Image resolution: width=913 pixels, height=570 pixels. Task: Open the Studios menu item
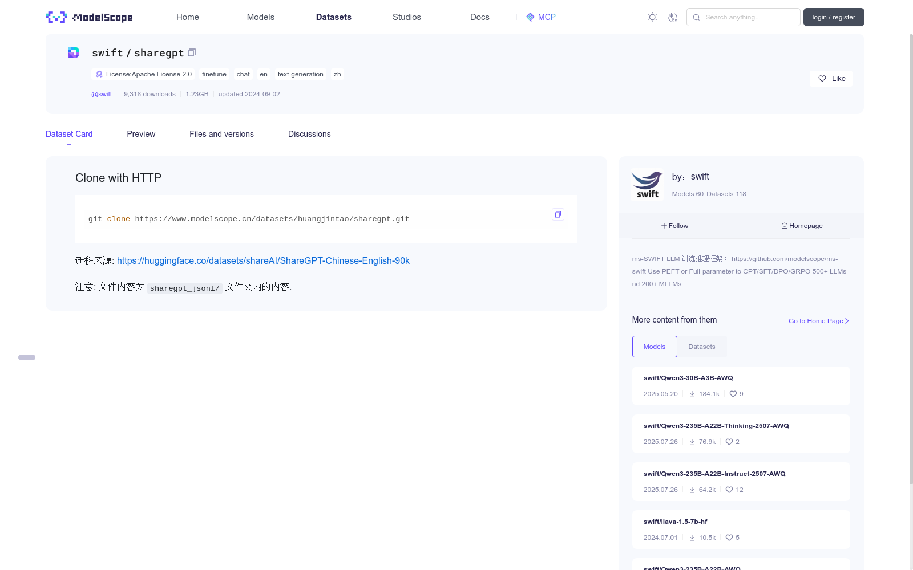pos(407,17)
